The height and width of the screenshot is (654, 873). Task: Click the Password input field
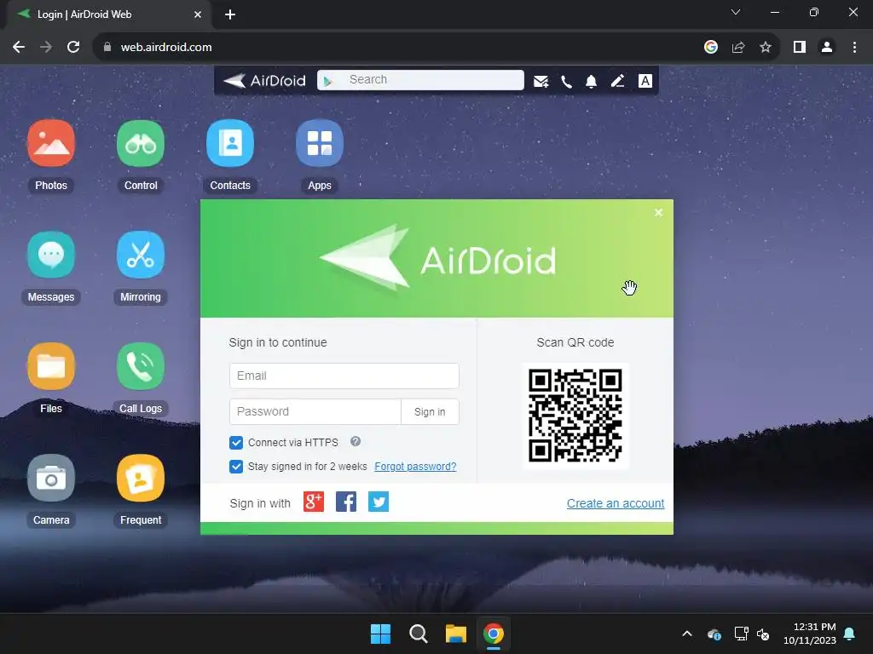(x=315, y=411)
